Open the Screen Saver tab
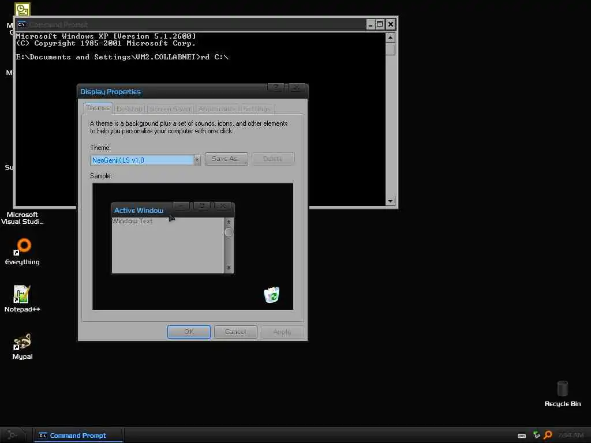 [170, 109]
